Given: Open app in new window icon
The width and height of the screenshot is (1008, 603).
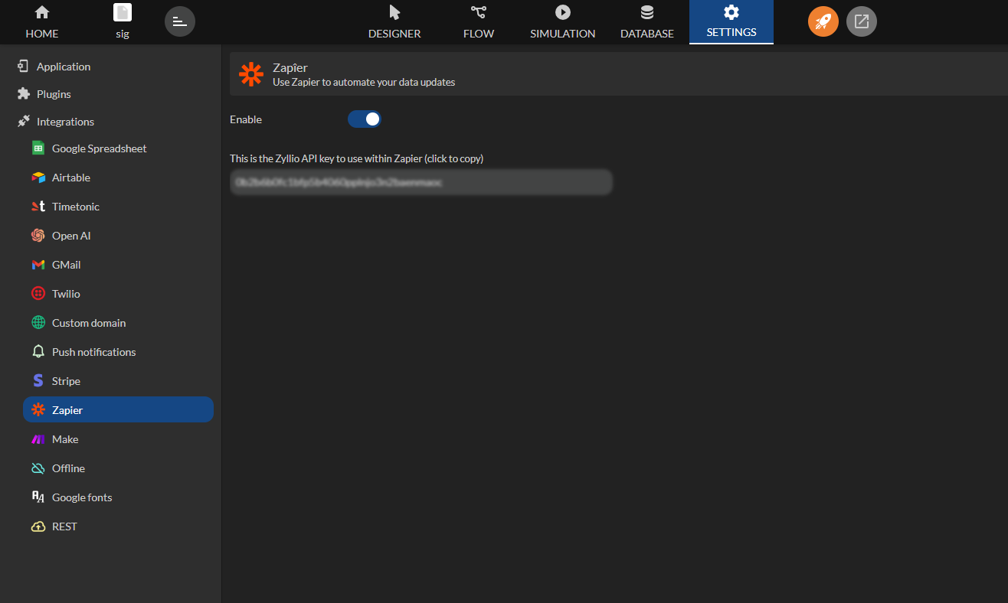Looking at the screenshot, I should click(862, 21).
